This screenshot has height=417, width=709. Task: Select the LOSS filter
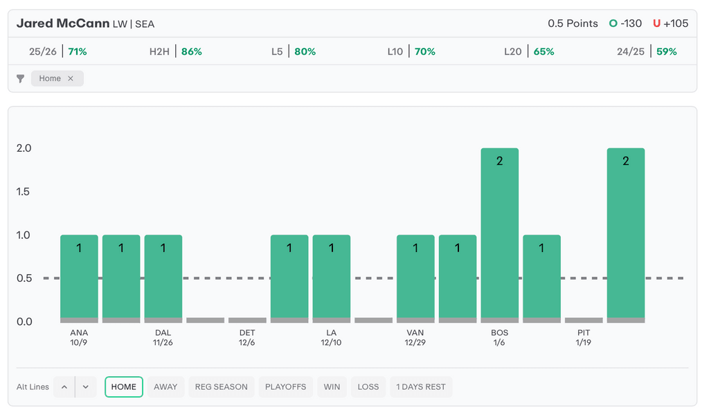click(368, 387)
